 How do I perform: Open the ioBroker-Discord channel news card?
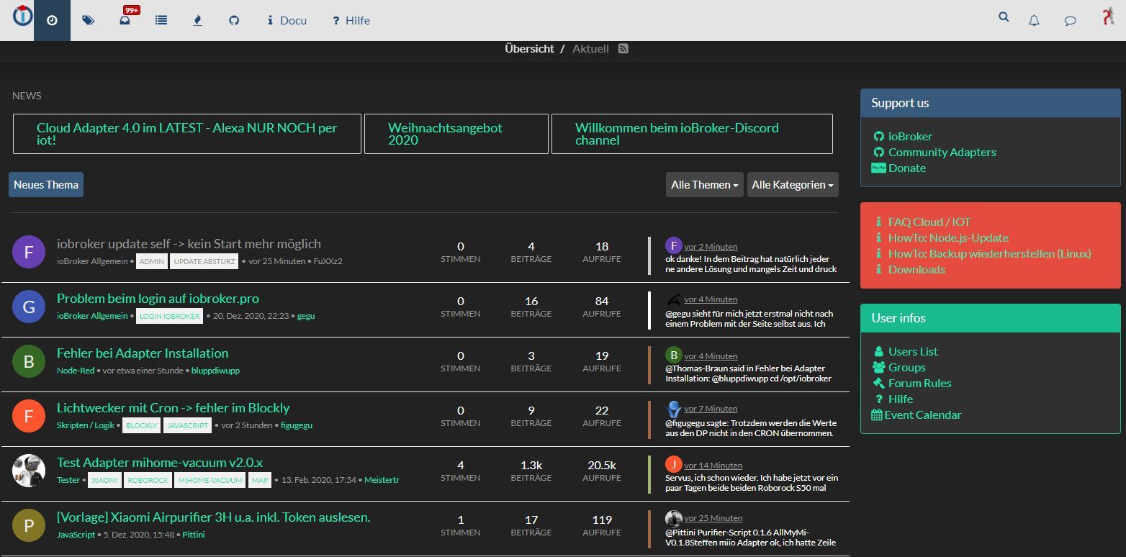tap(692, 134)
